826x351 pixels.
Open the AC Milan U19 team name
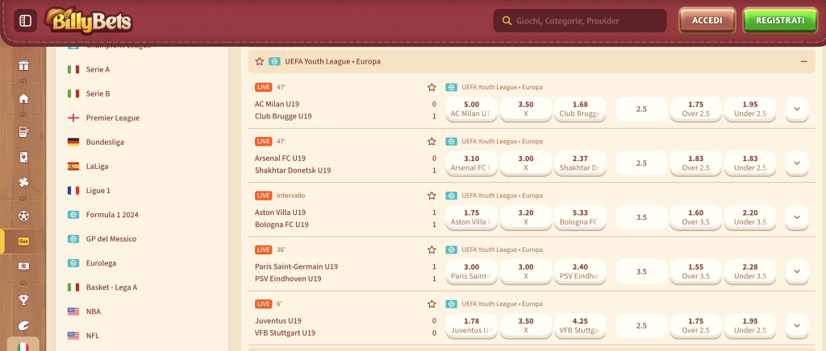[277, 104]
